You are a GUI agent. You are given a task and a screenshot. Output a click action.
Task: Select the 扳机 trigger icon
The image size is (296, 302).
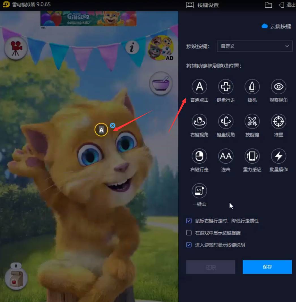[x=252, y=87]
